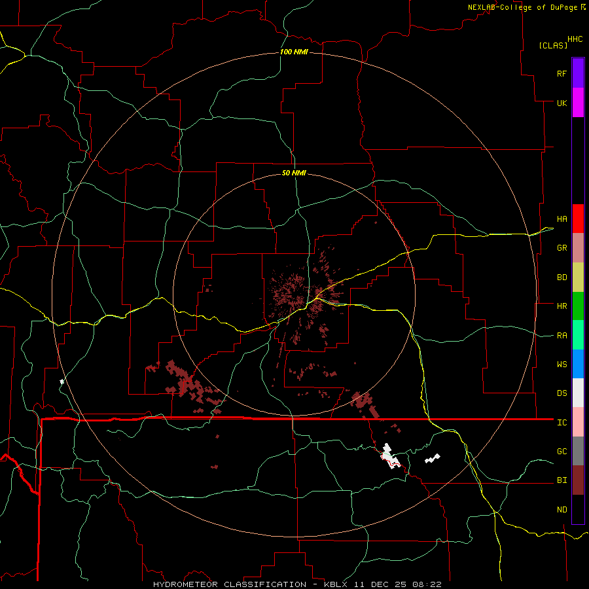Pick the light green RA legend swatch
This screenshot has height=589, width=589.
click(578, 335)
